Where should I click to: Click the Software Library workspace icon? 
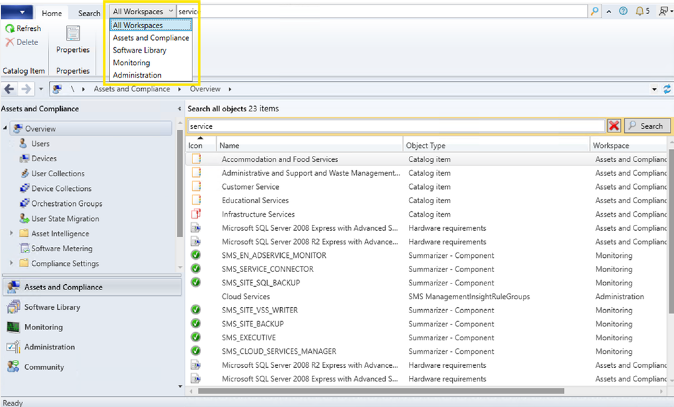point(13,306)
